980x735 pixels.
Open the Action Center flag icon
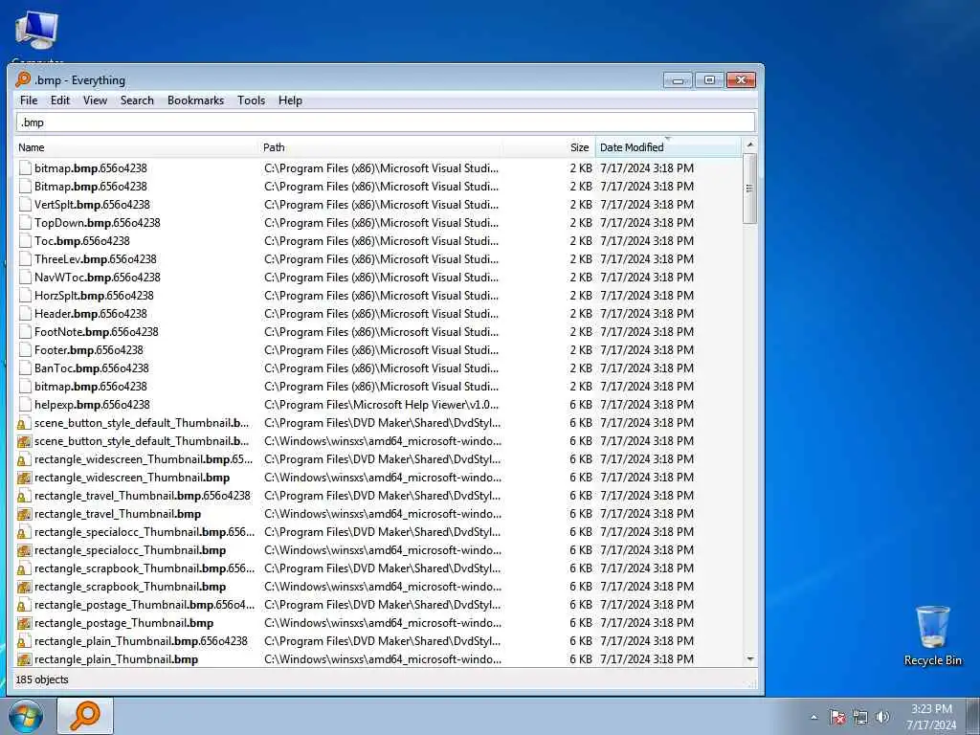coord(837,717)
